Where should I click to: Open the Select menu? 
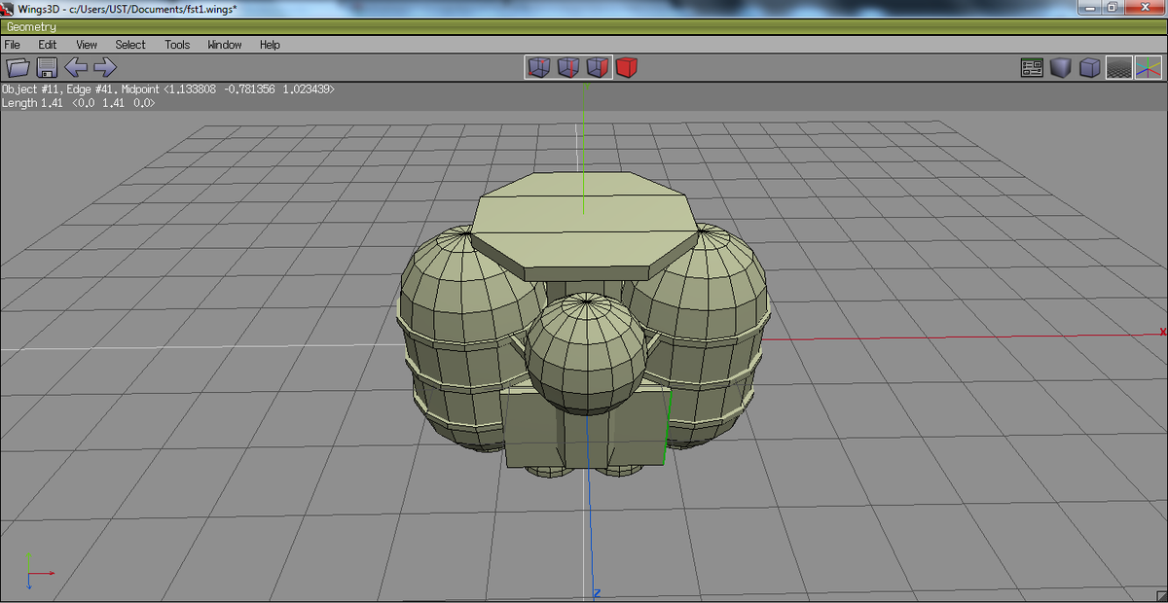130,45
